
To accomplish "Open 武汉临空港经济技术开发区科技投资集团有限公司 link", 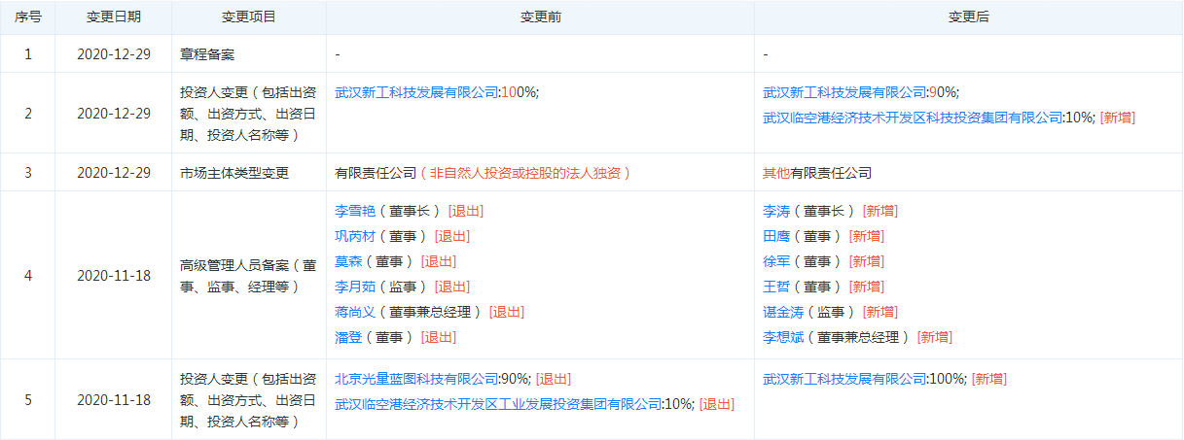I will click(915, 118).
